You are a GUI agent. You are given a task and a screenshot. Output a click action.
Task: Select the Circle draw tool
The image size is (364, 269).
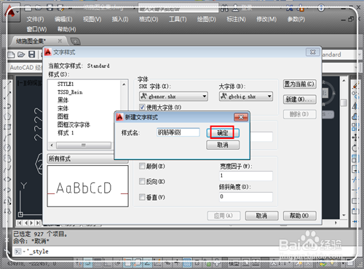pyautogui.click(x=7, y=148)
